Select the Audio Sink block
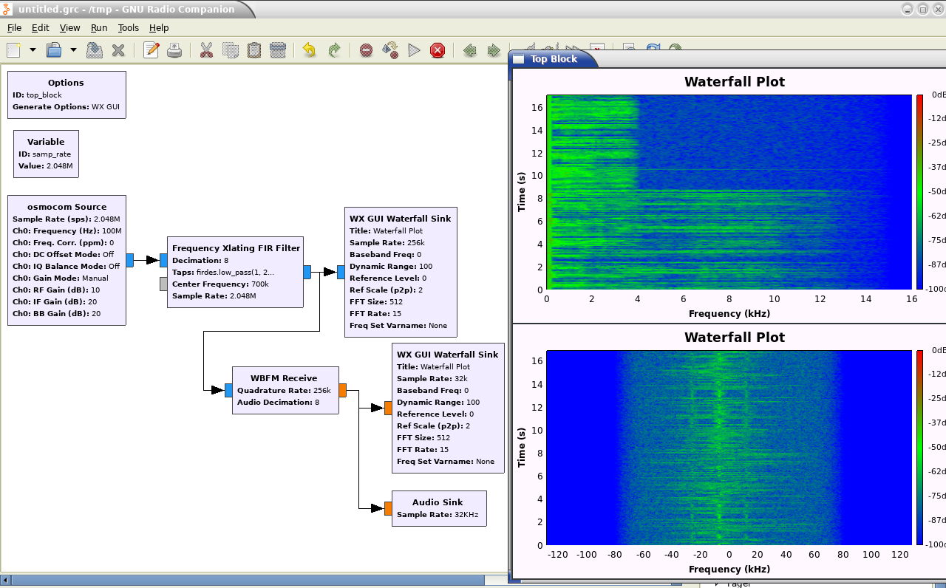 [x=439, y=508]
